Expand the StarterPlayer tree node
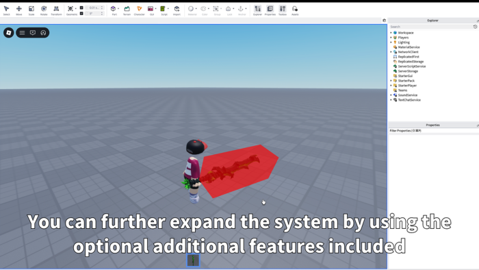 [x=391, y=86]
